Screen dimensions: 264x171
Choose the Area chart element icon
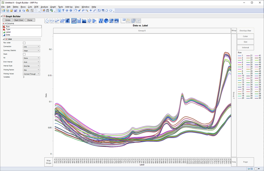pos(85,21)
